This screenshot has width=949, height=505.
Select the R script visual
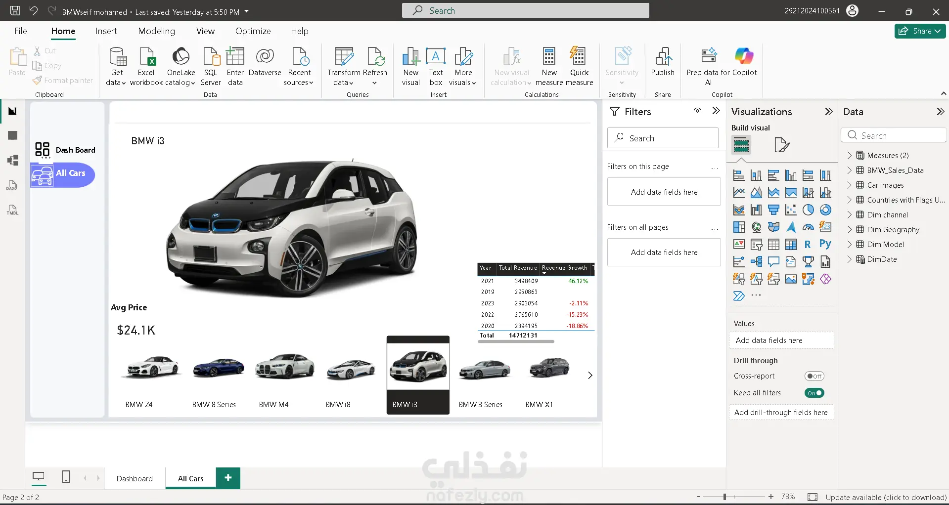(808, 244)
